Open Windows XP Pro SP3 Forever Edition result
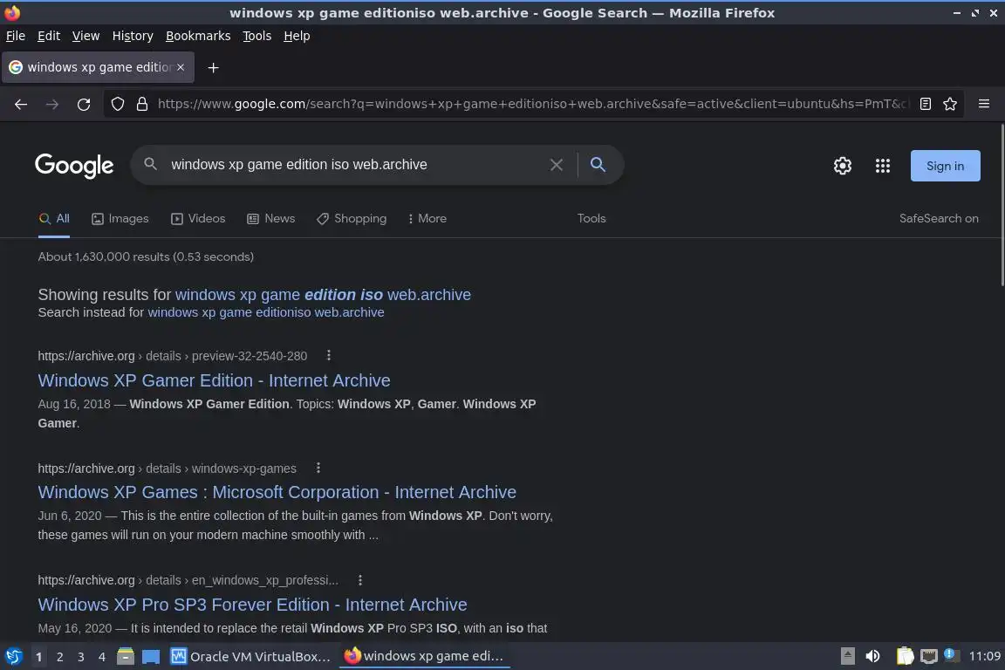 tap(252, 605)
